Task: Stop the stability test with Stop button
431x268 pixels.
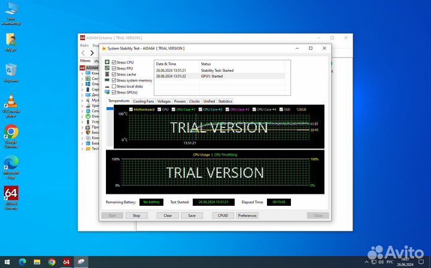Action: tap(136, 215)
